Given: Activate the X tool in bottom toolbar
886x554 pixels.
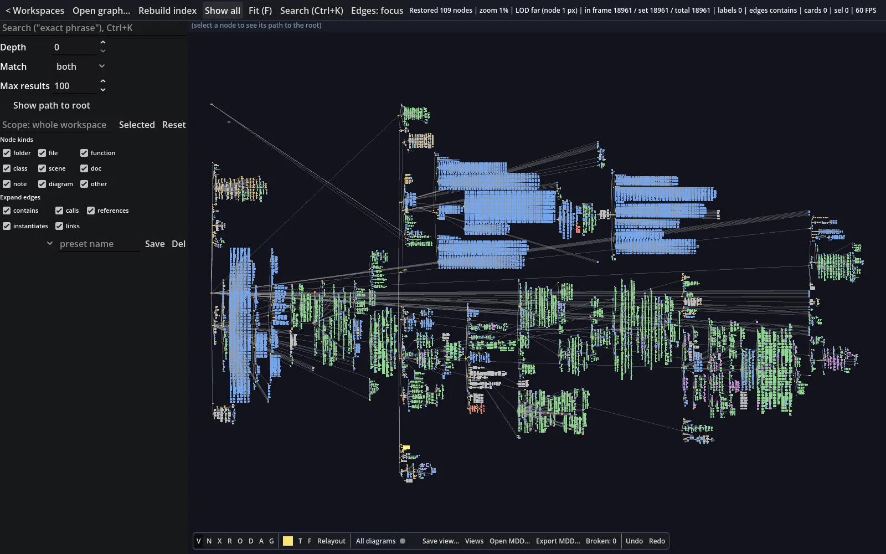Looking at the screenshot, I should click(219, 541).
